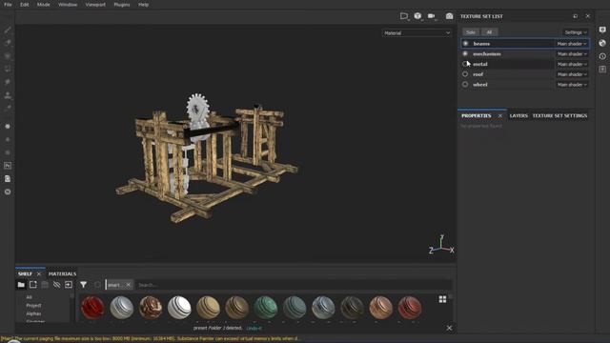Viewport: 610px width, 343px height.
Task: Click the shelf filter funnel icon
Action: coord(83,285)
